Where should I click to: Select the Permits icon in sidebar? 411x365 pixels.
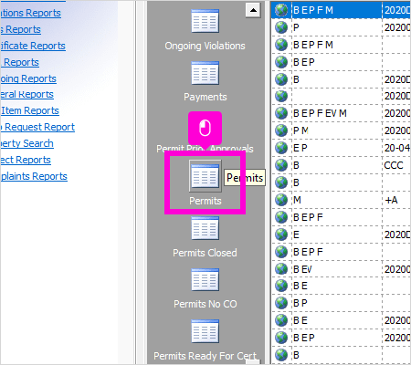[x=205, y=176]
